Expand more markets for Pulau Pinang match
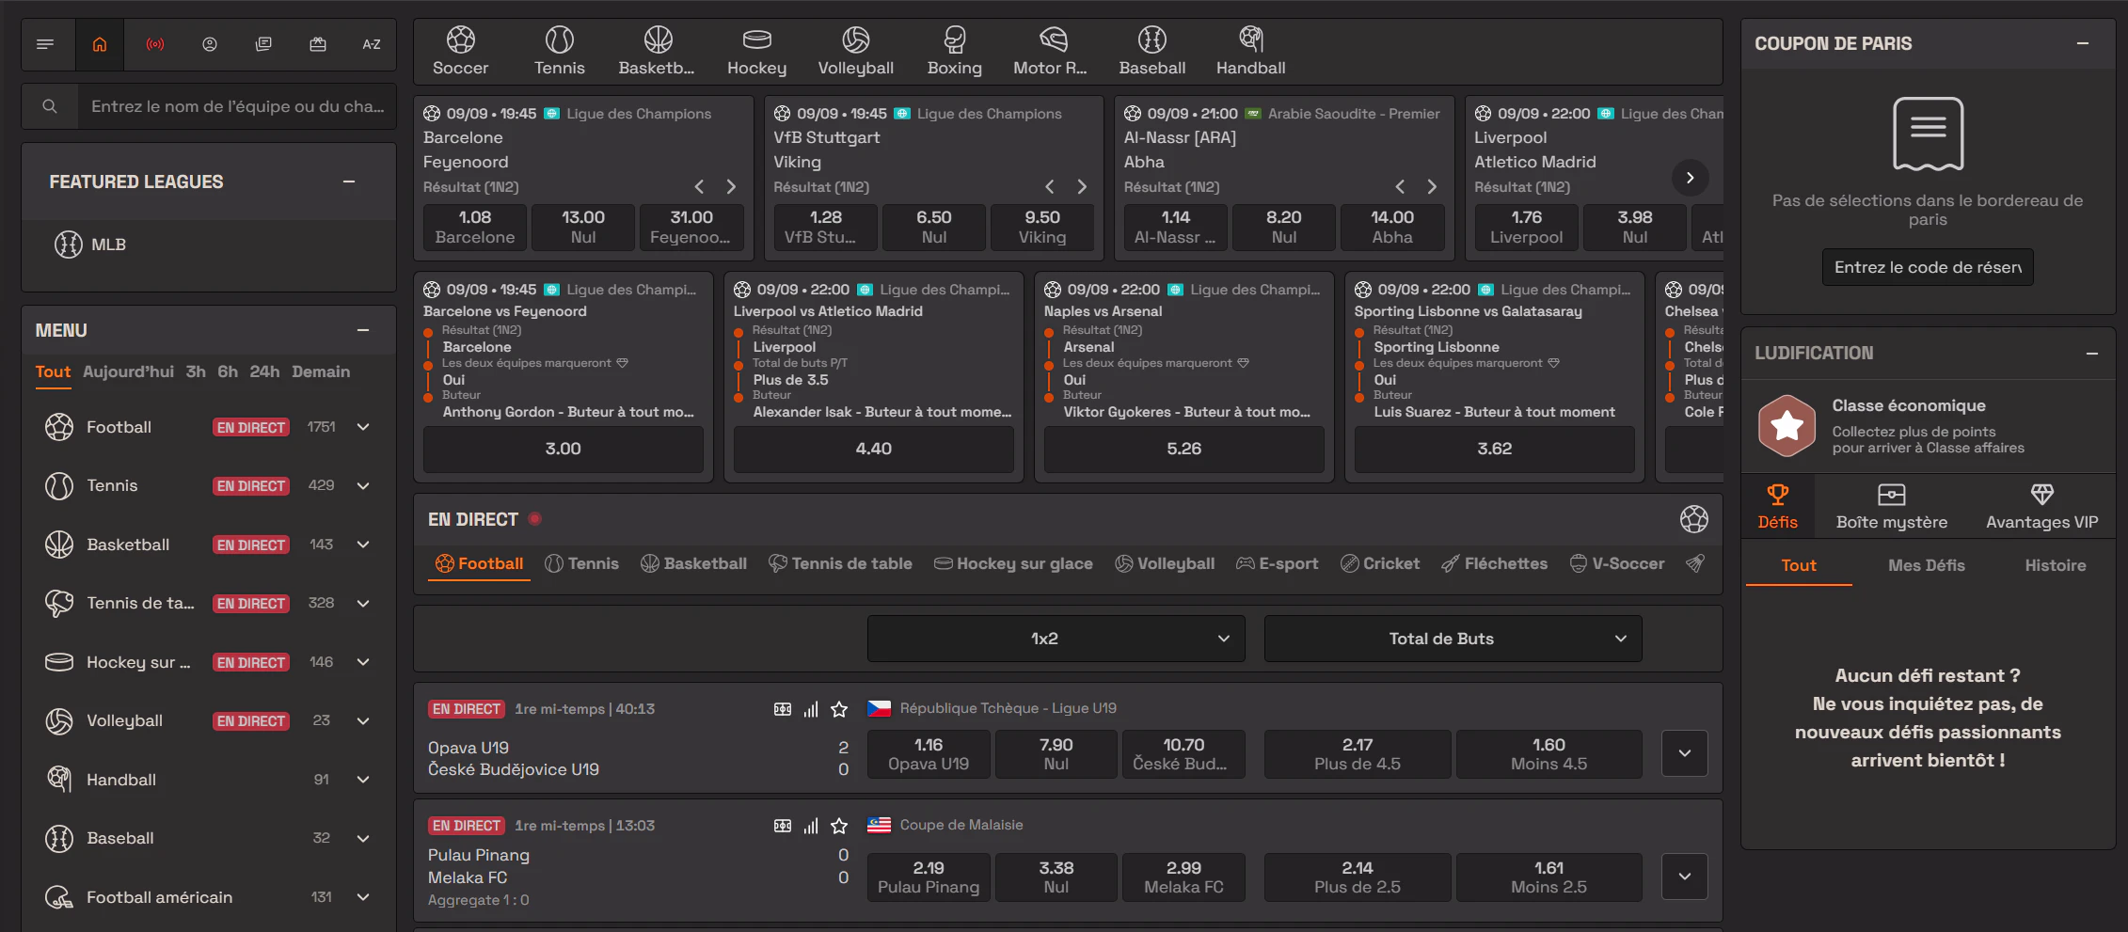Screen dimensions: 2128x932 (x=1684, y=877)
